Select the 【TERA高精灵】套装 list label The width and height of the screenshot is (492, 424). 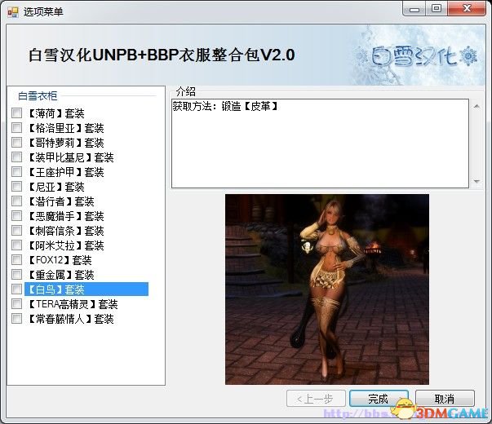73,304
